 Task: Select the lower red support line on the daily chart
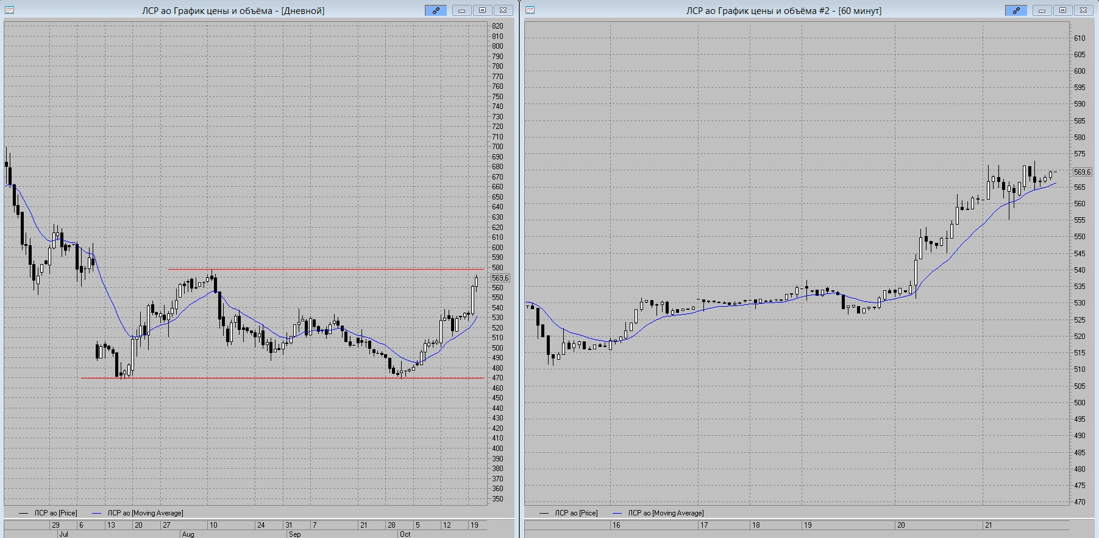pyautogui.click(x=283, y=378)
